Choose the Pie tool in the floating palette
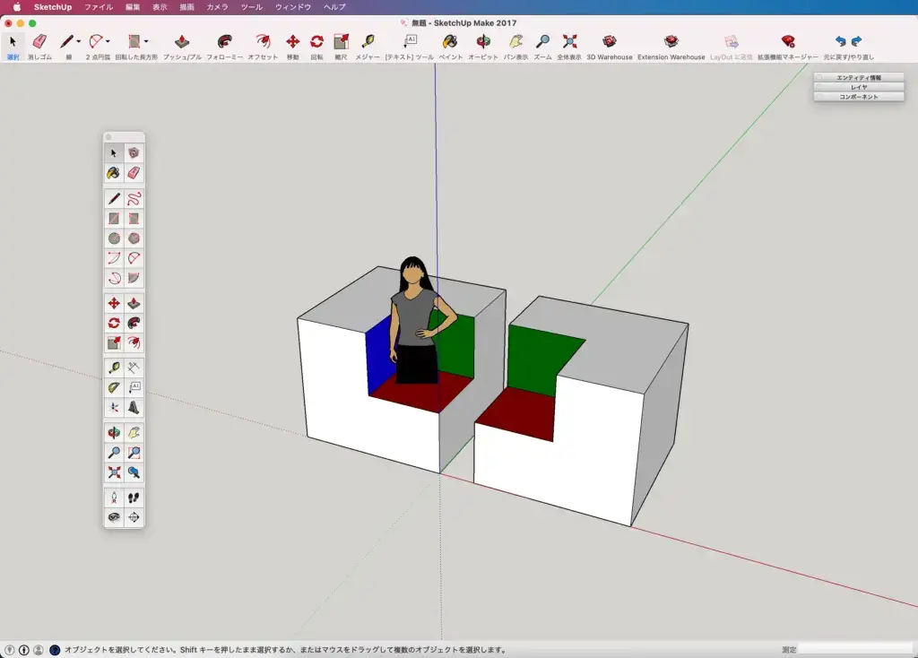918x658 pixels. pos(134,278)
